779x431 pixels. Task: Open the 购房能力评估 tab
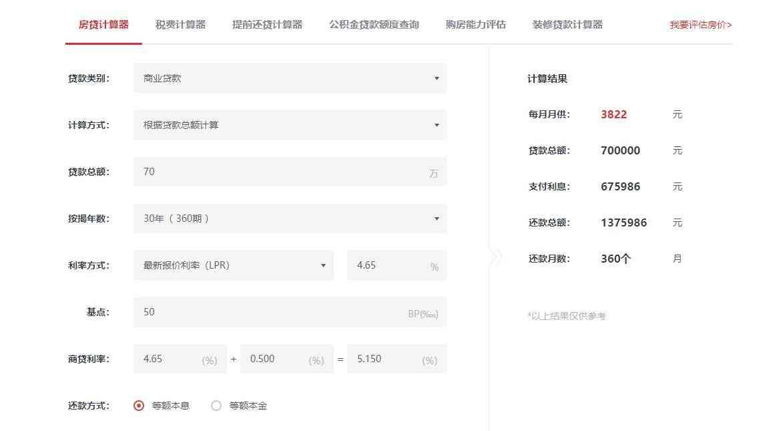point(475,25)
